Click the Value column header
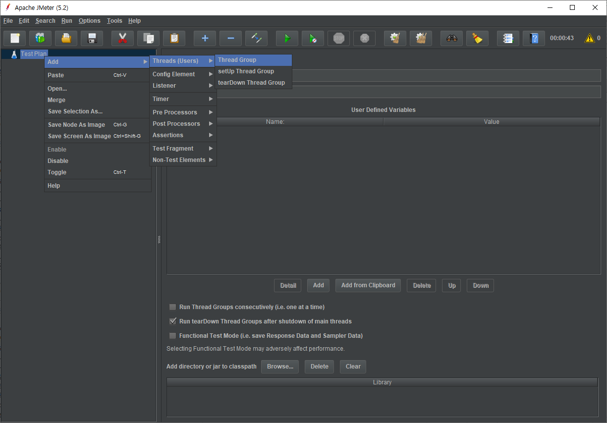The width and height of the screenshot is (607, 423). [x=492, y=122]
